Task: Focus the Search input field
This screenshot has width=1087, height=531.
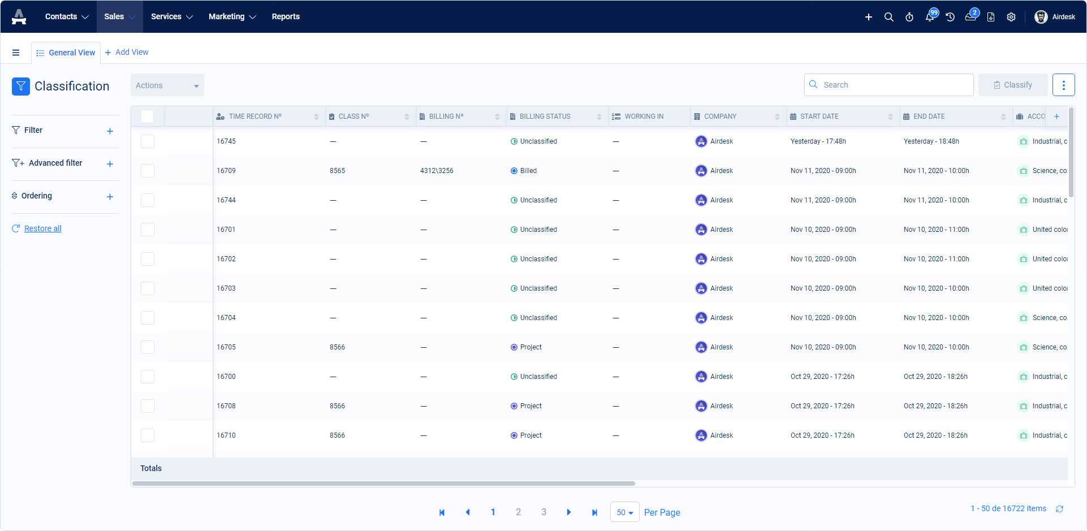Action: coord(888,85)
